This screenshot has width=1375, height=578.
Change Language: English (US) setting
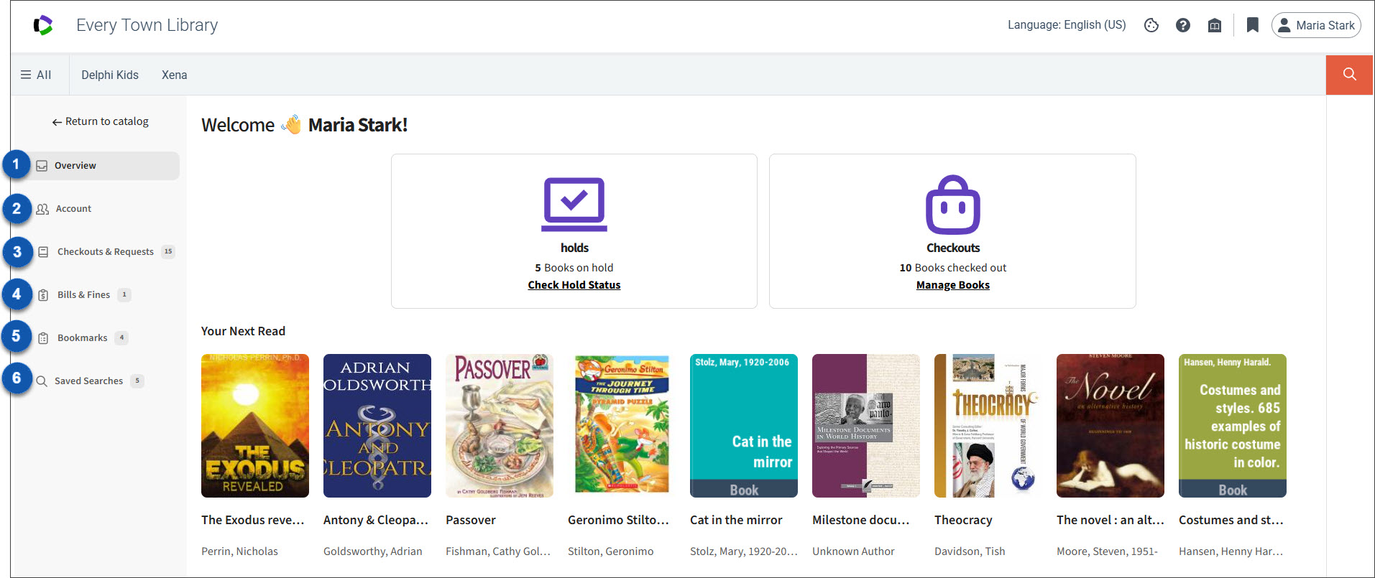point(1067,25)
